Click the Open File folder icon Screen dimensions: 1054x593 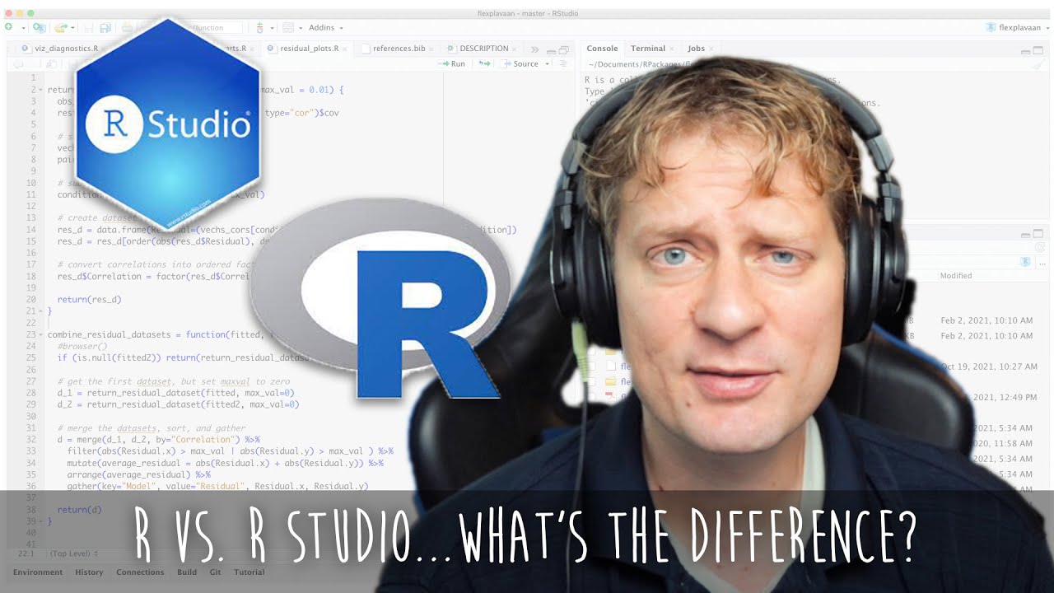(61, 27)
